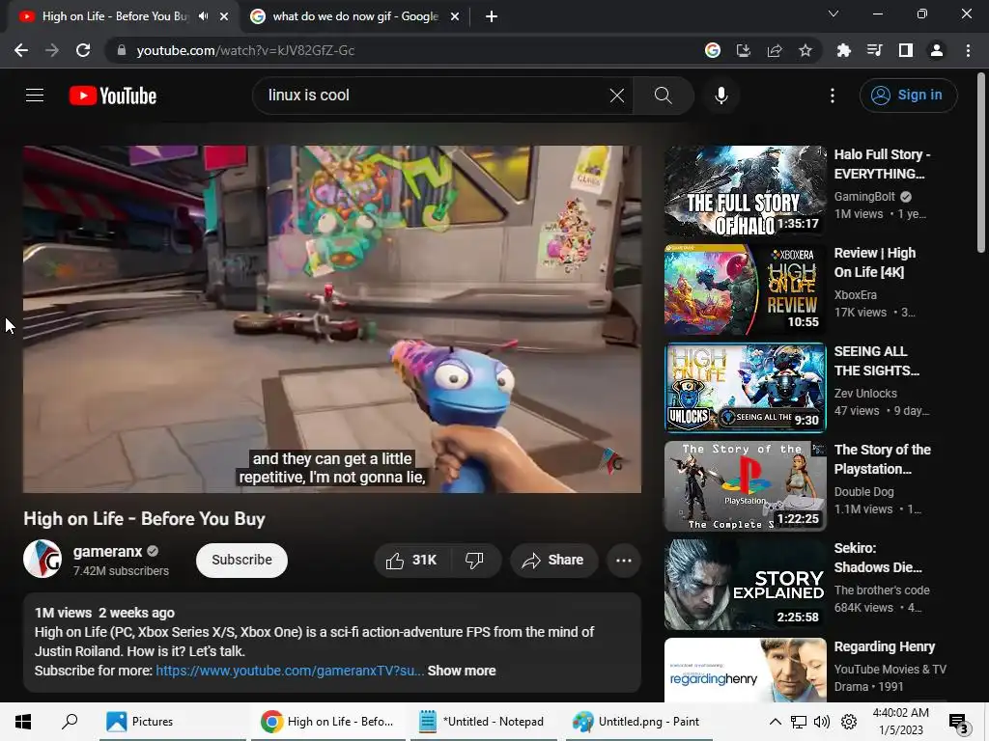Screen dimensions: 989x741
Task: Open the YouTube hamburger guide menu
Action: click(x=35, y=96)
